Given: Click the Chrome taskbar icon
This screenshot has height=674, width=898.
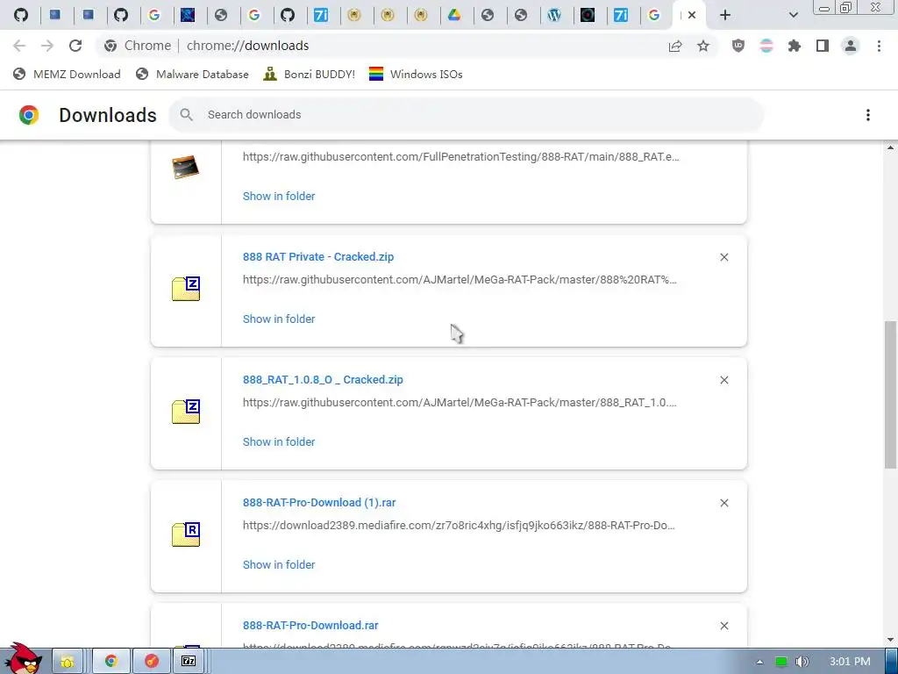Looking at the screenshot, I should pos(111,662).
